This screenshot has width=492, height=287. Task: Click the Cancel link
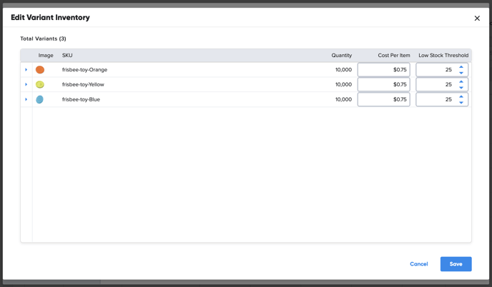[419, 264]
